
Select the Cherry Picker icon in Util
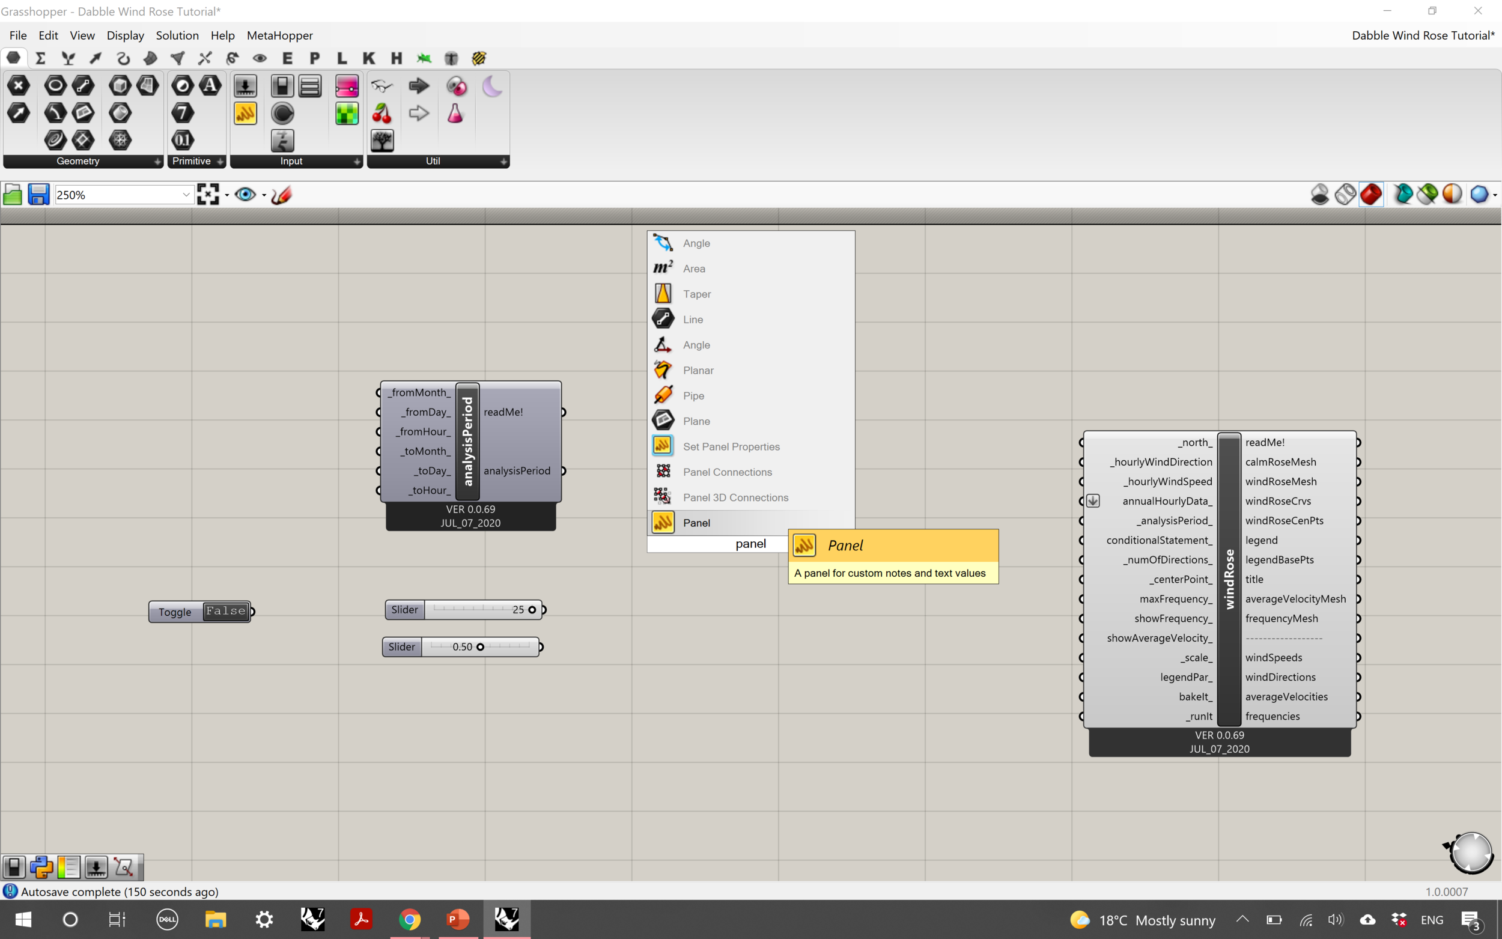[382, 114]
